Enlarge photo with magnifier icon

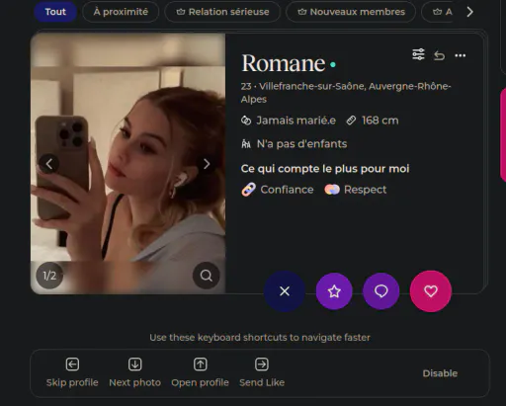coord(207,276)
